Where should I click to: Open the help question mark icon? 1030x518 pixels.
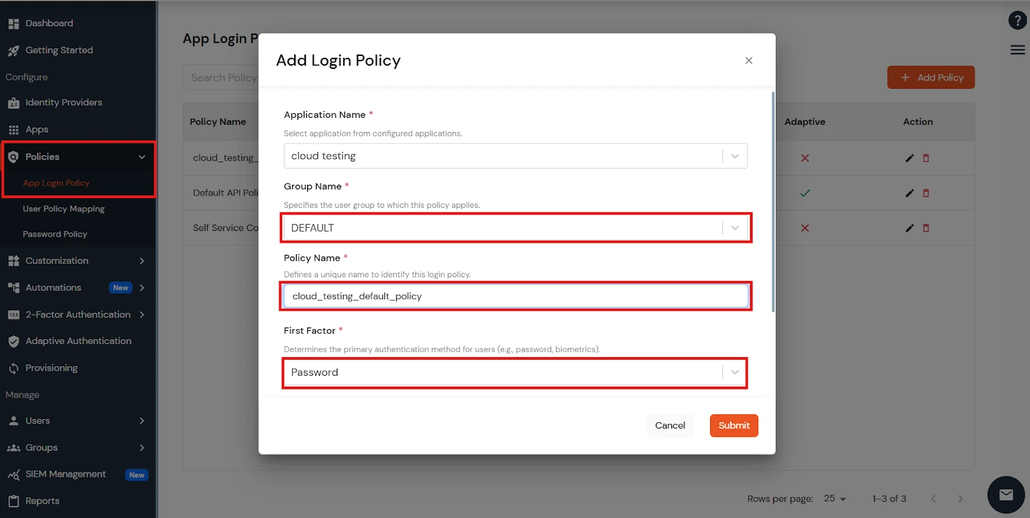click(1018, 20)
